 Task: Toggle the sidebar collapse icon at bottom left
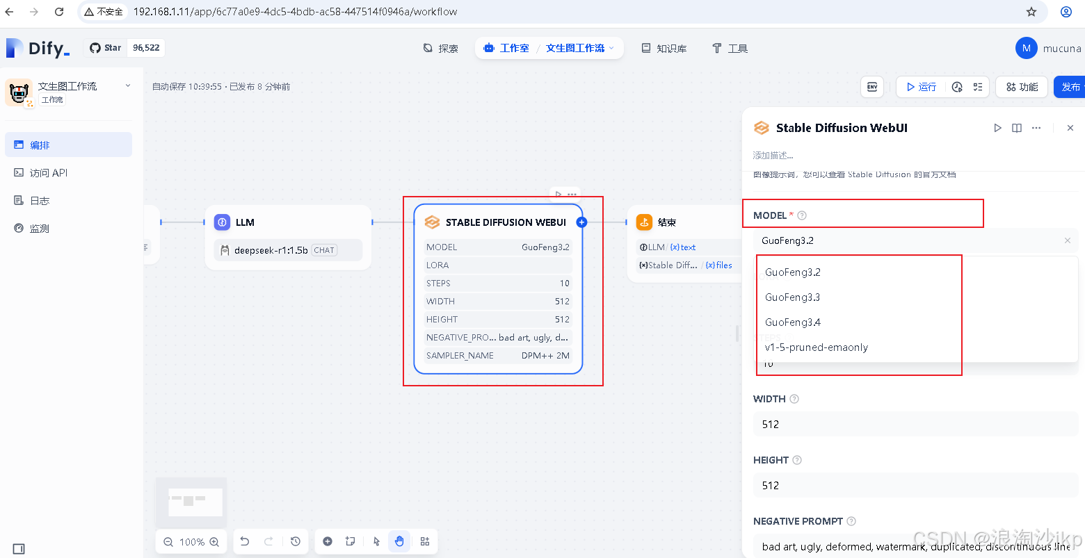[x=19, y=549]
